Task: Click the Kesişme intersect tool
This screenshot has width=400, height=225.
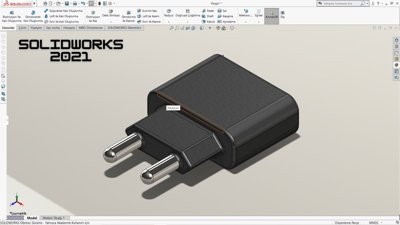Action: pyautogui.click(x=225, y=16)
